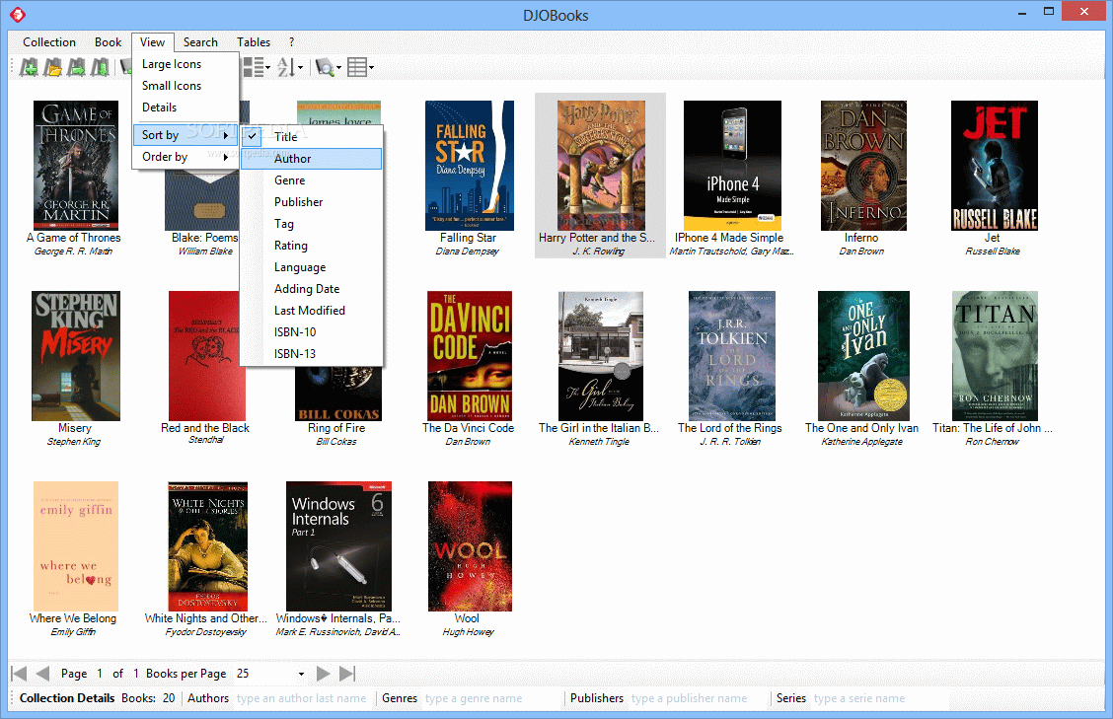The width and height of the screenshot is (1113, 719).
Task: Sort by ISBN-13
Action: [x=312, y=353]
